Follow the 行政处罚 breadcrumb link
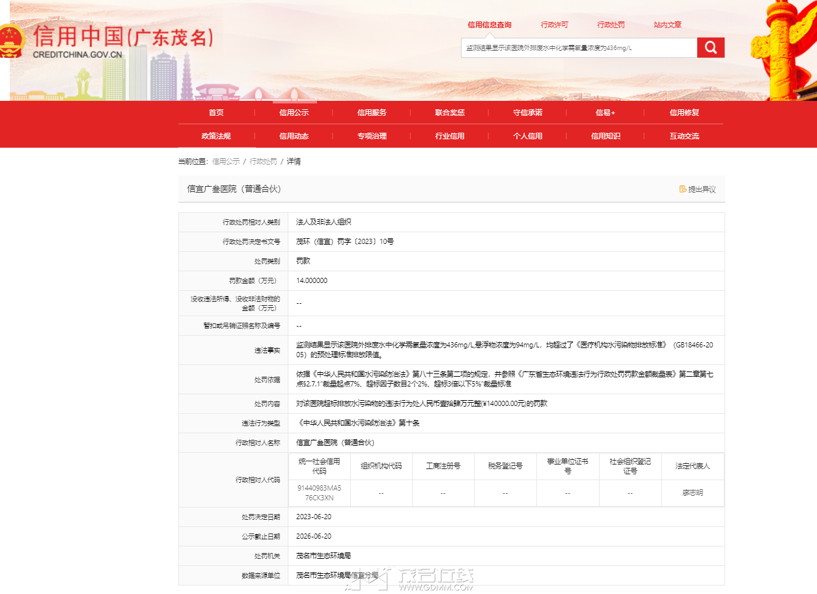The image size is (817, 594). point(264,161)
